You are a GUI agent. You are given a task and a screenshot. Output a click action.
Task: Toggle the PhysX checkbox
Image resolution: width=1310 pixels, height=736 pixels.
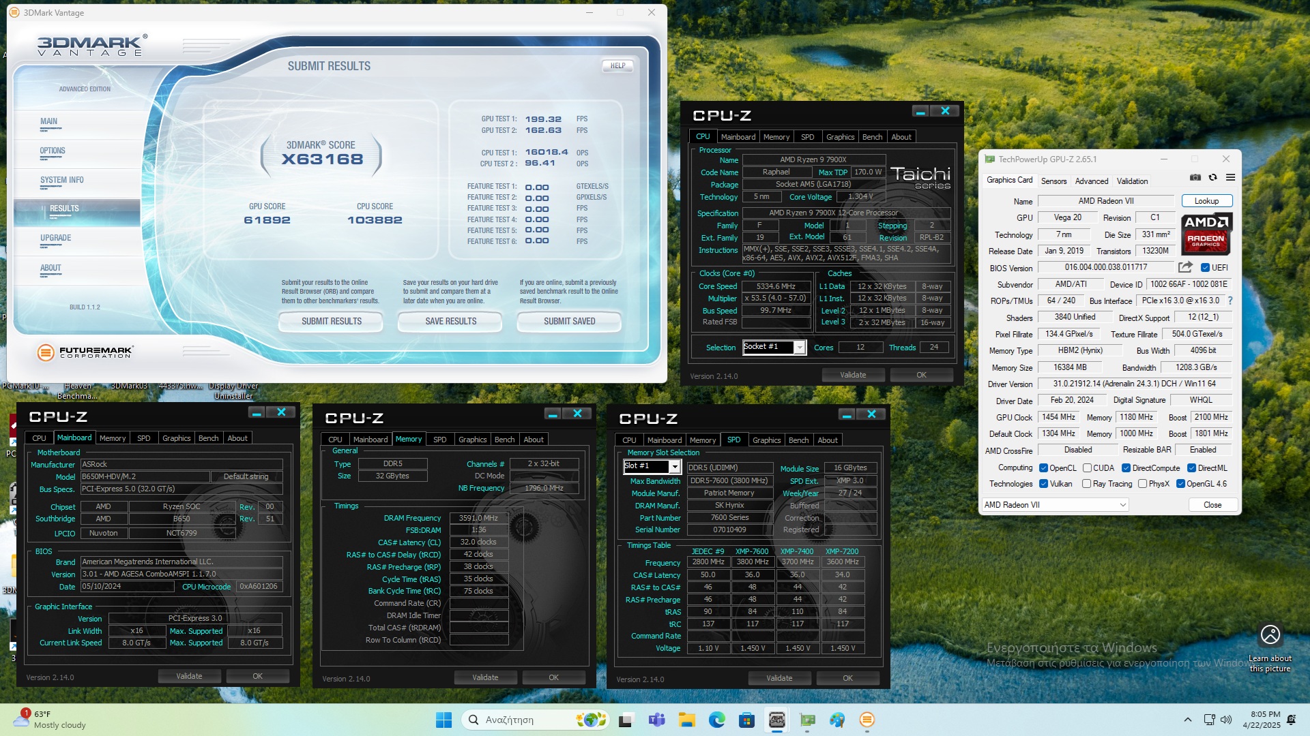[1142, 484]
